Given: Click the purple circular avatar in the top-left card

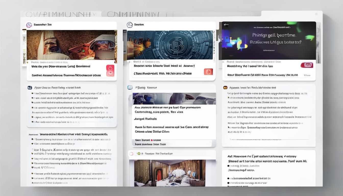Looking at the screenshot, I should tap(29, 25).
